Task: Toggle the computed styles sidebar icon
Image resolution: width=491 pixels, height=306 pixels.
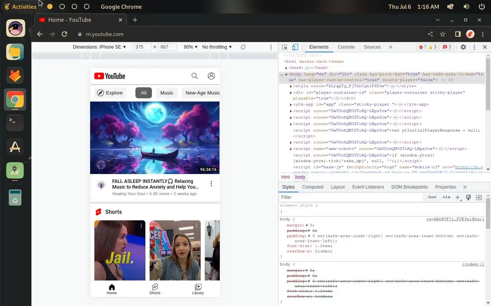Action: (x=479, y=197)
